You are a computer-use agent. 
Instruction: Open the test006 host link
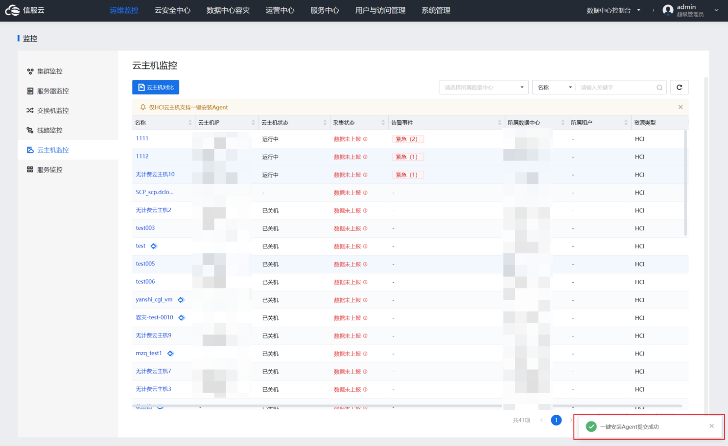145,282
